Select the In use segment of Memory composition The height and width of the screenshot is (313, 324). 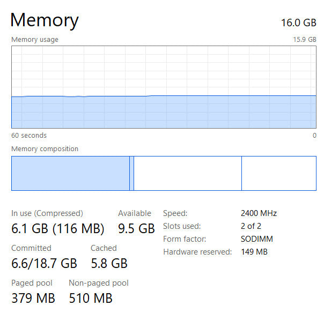(x=70, y=173)
